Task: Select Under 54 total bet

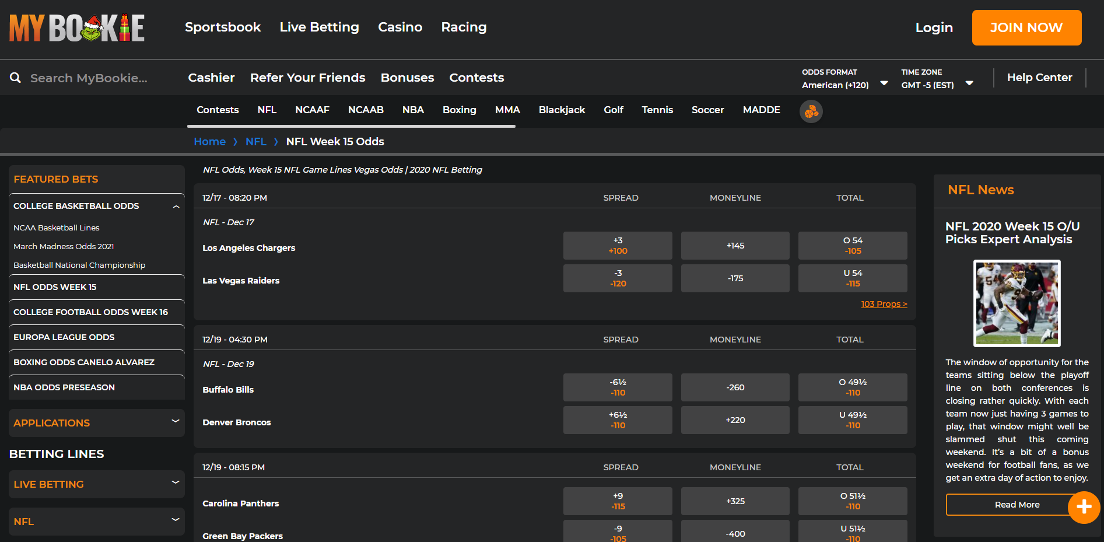Action: click(853, 278)
